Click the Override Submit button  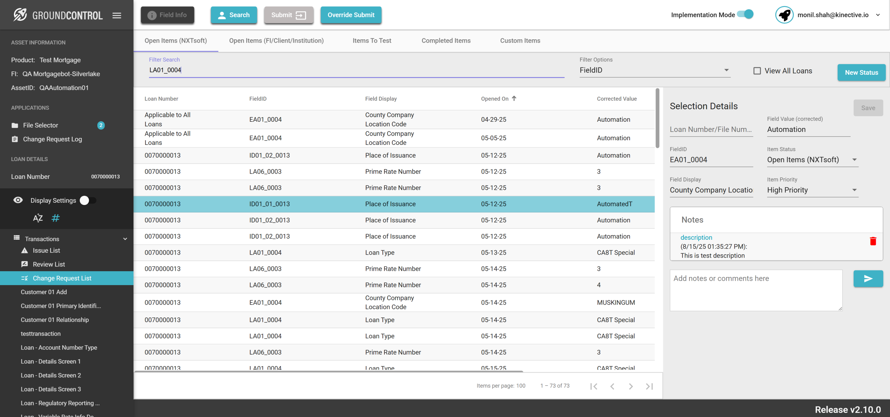click(351, 15)
